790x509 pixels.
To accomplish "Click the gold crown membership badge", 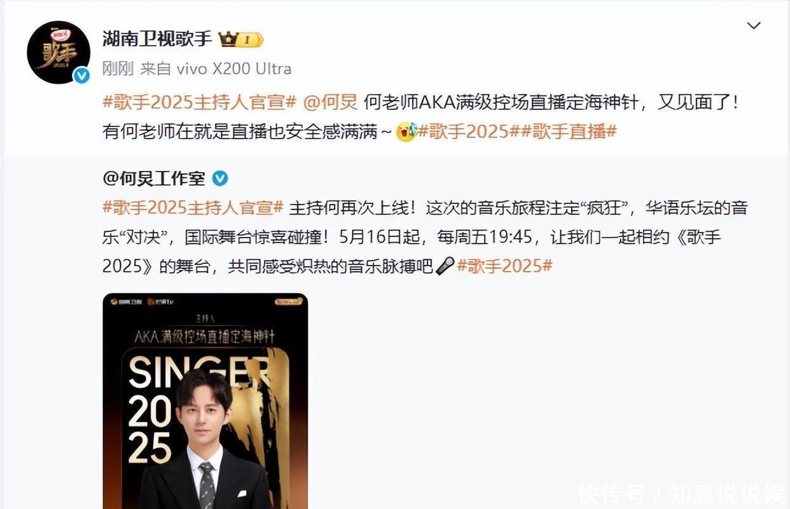I will [241, 40].
